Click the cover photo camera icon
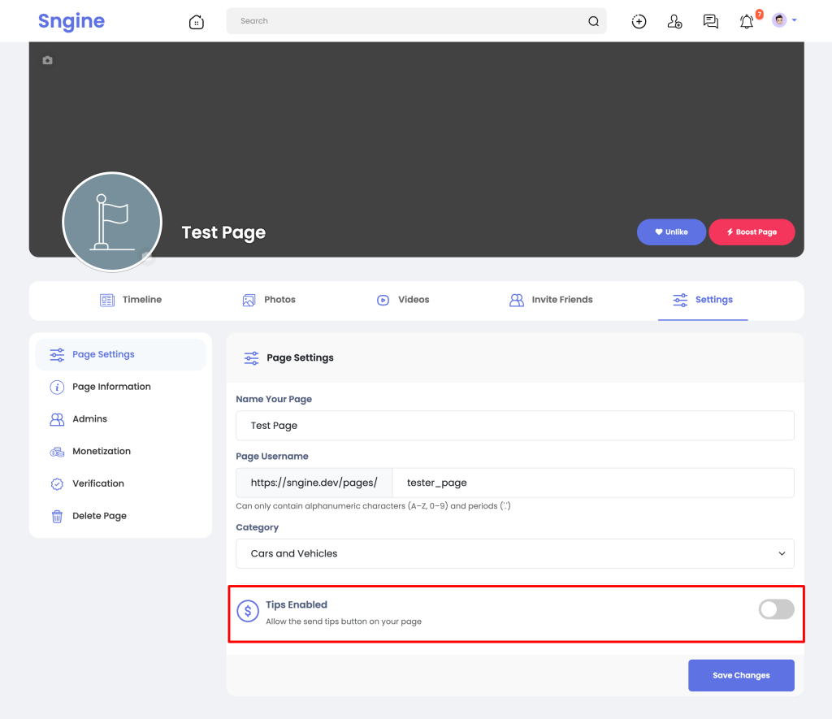The height and width of the screenshot is (719, 832). tap(47, 60)
